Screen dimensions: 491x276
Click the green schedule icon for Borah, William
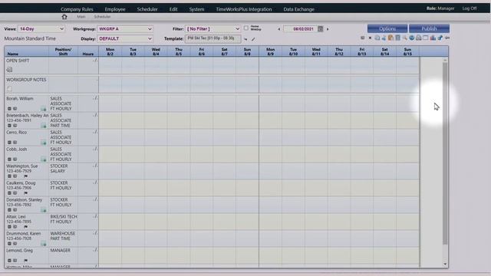point(44,109)
